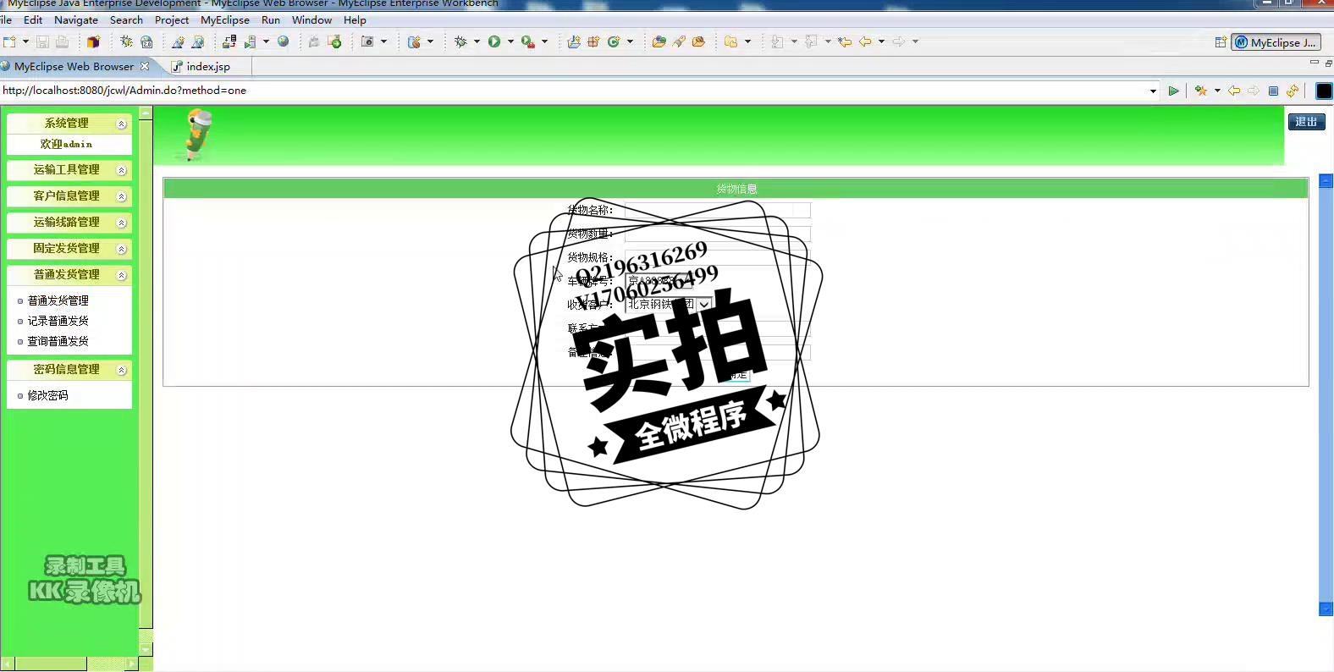Click the 货物名称 input field
This screenshot has width=1334, height=672.
717,210
